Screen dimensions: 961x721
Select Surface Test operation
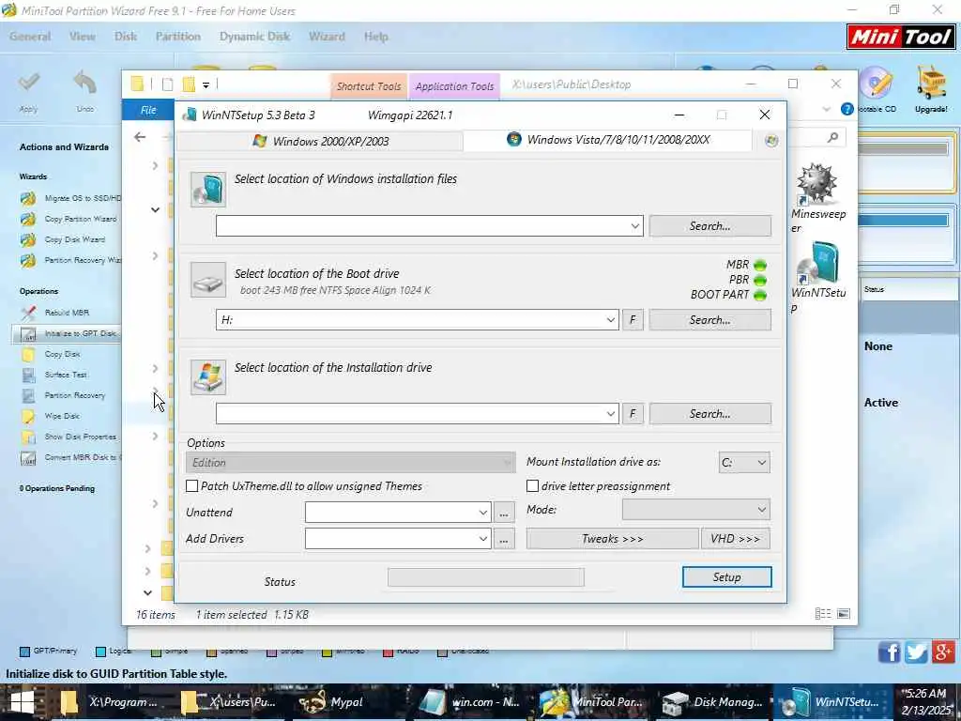tap(53, 375)
